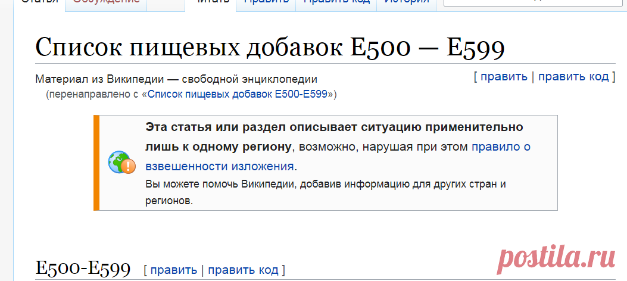Click the page title 'Список пищевых добавок E500 — E599'

click(x=270, y=47)
